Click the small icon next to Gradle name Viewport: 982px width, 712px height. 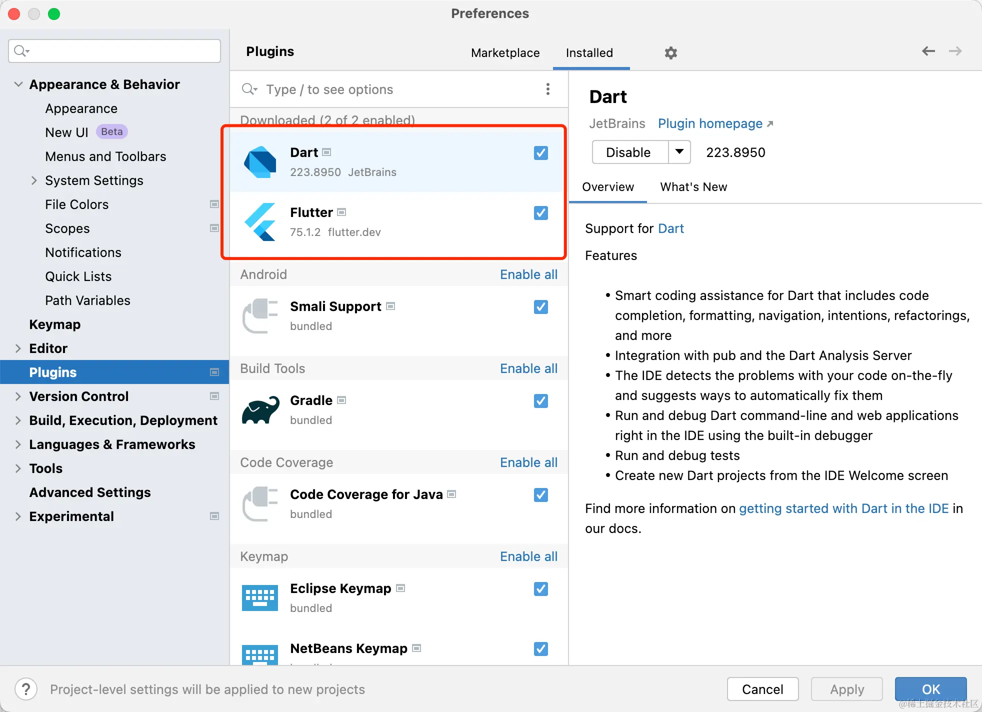click(x=341, y=400)
